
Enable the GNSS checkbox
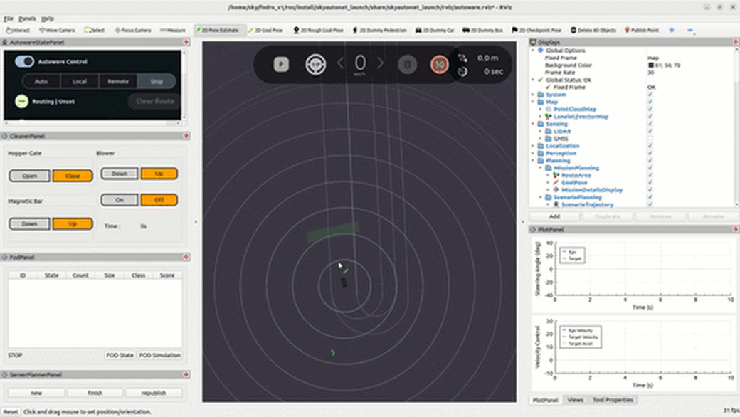(650, 139)
